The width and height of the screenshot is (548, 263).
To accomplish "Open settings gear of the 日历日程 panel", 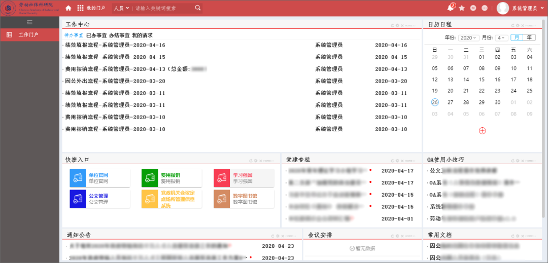I will [518, 25].
